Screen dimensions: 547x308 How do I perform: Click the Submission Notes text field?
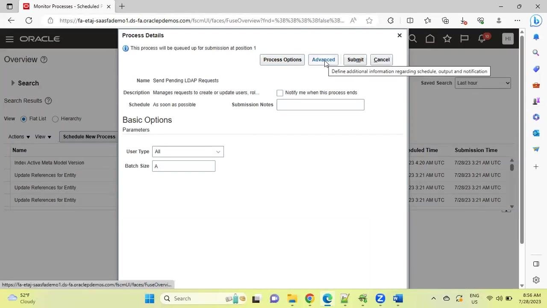(x=321, y=104)
